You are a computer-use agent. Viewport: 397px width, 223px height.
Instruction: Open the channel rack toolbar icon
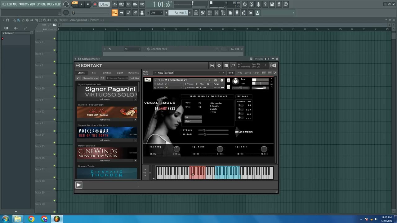pyautogui.click(x=210, y=13)
